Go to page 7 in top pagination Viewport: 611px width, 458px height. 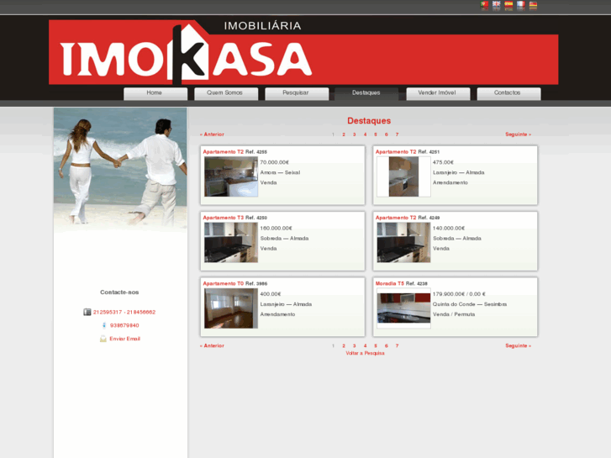[x=397, y=134]
